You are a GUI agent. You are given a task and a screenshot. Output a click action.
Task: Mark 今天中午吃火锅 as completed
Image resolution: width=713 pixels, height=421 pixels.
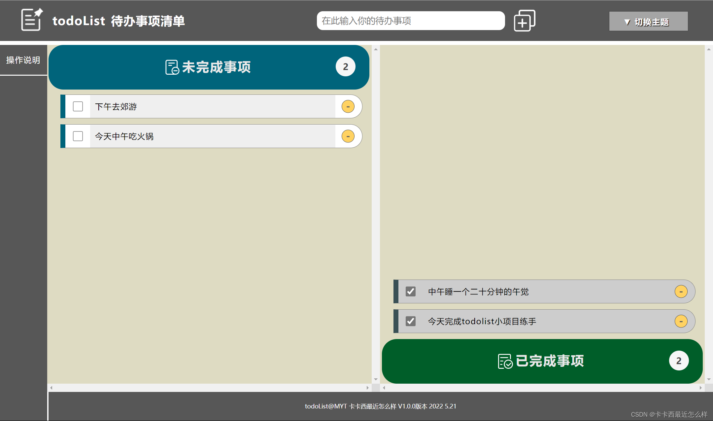(78, 136)
